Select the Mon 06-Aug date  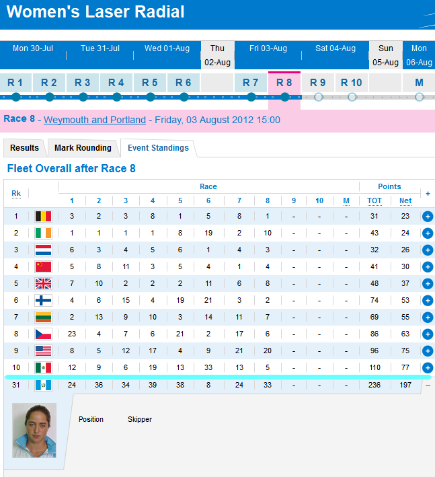pyautogui.click(x=419, y=55)
